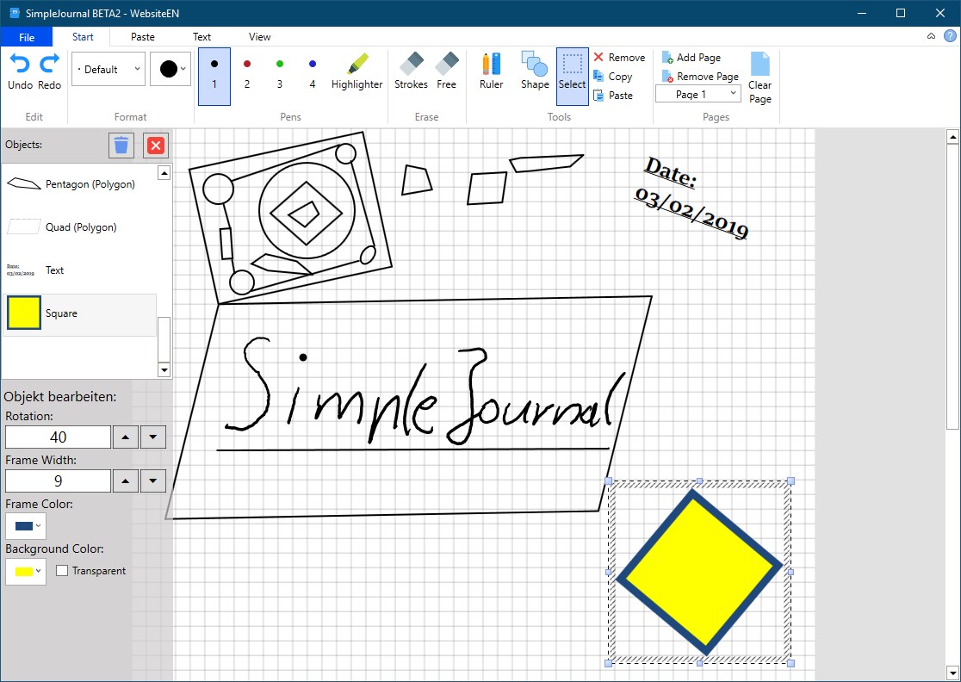Click the objects list scroll-up arrow
Image resolution: width=961 pixels, height=682 pixels.
coord(164,173)
